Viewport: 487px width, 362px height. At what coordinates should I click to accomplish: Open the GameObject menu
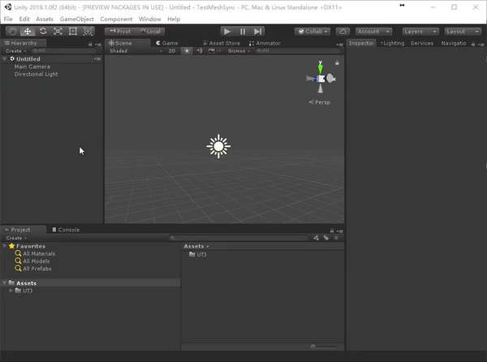pyautogui.click(x=77, y=19)
